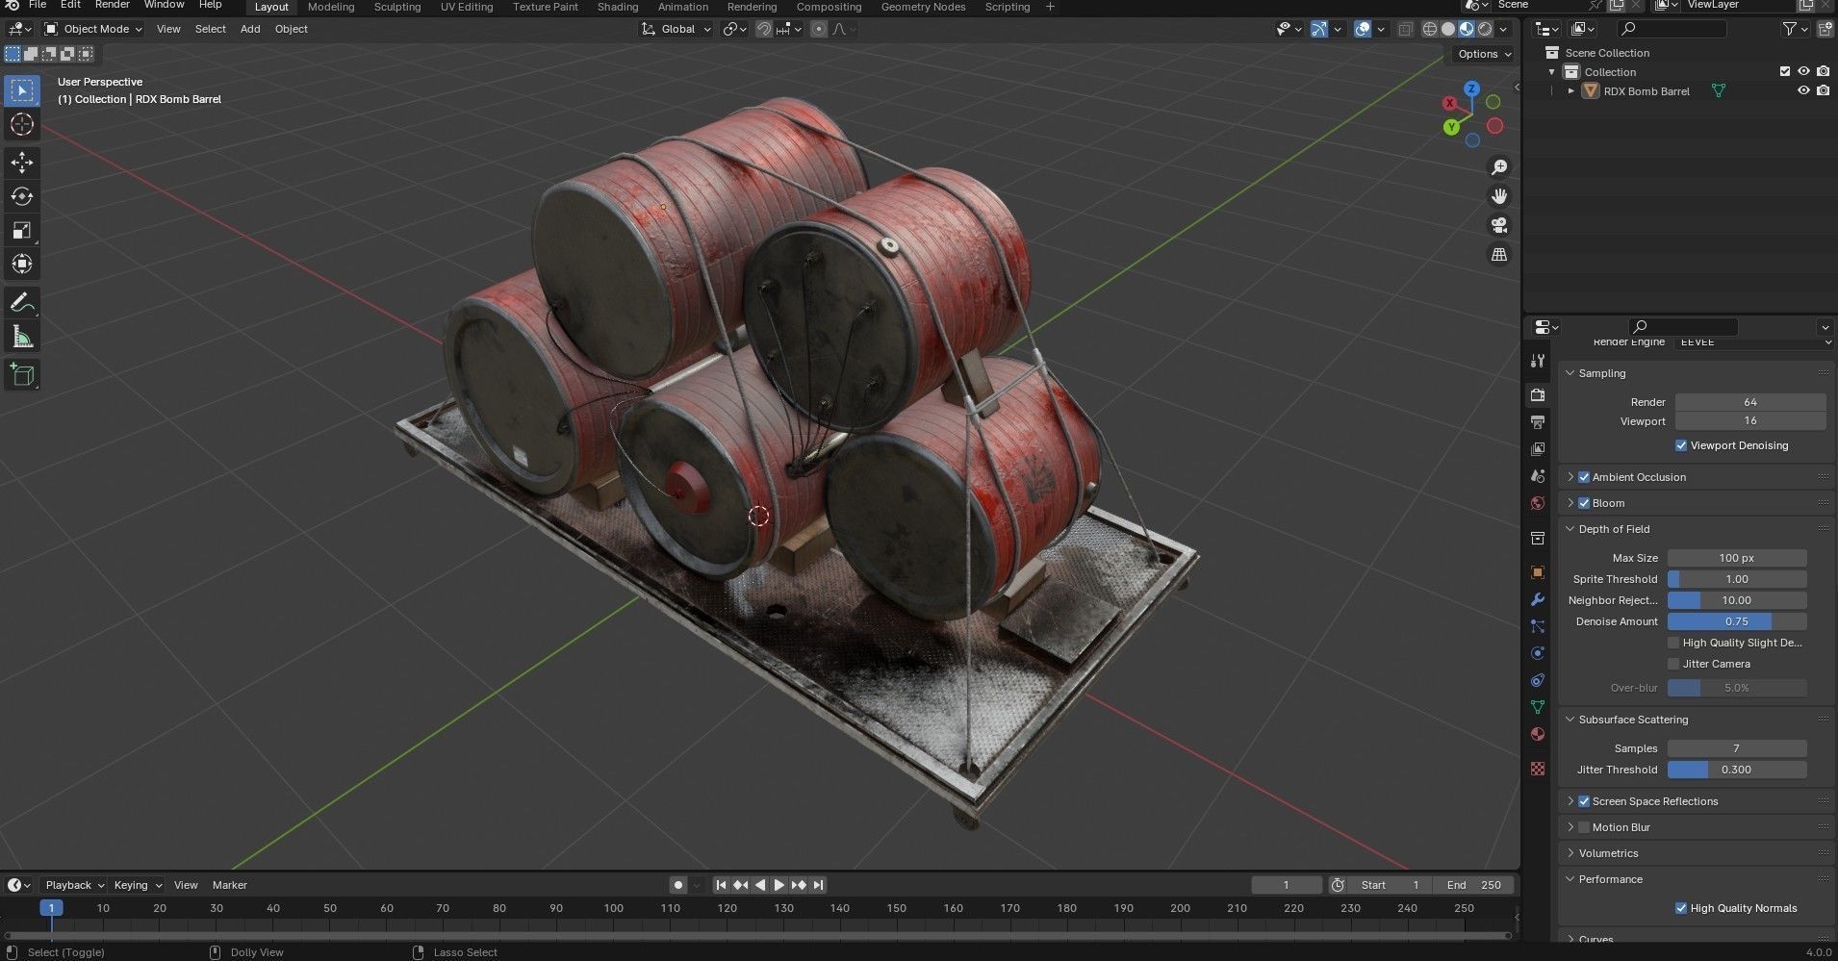Switch to the Modeling workspace tab
This screenshot has width=1838, height=961.
pos(331,7)
